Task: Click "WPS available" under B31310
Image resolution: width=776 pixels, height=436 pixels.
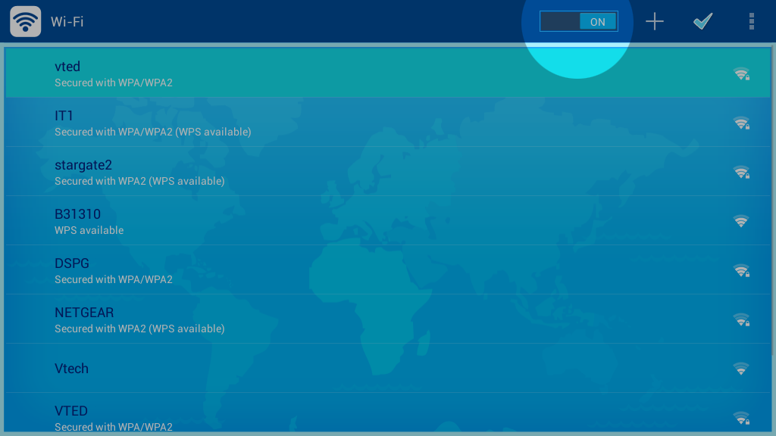Action: point(89,230)
